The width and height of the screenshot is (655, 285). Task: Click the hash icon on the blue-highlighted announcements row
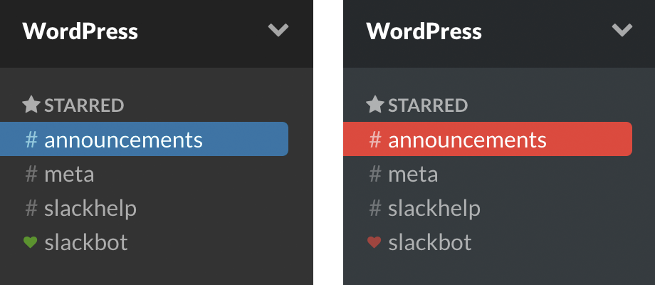(x=31, y=140)
